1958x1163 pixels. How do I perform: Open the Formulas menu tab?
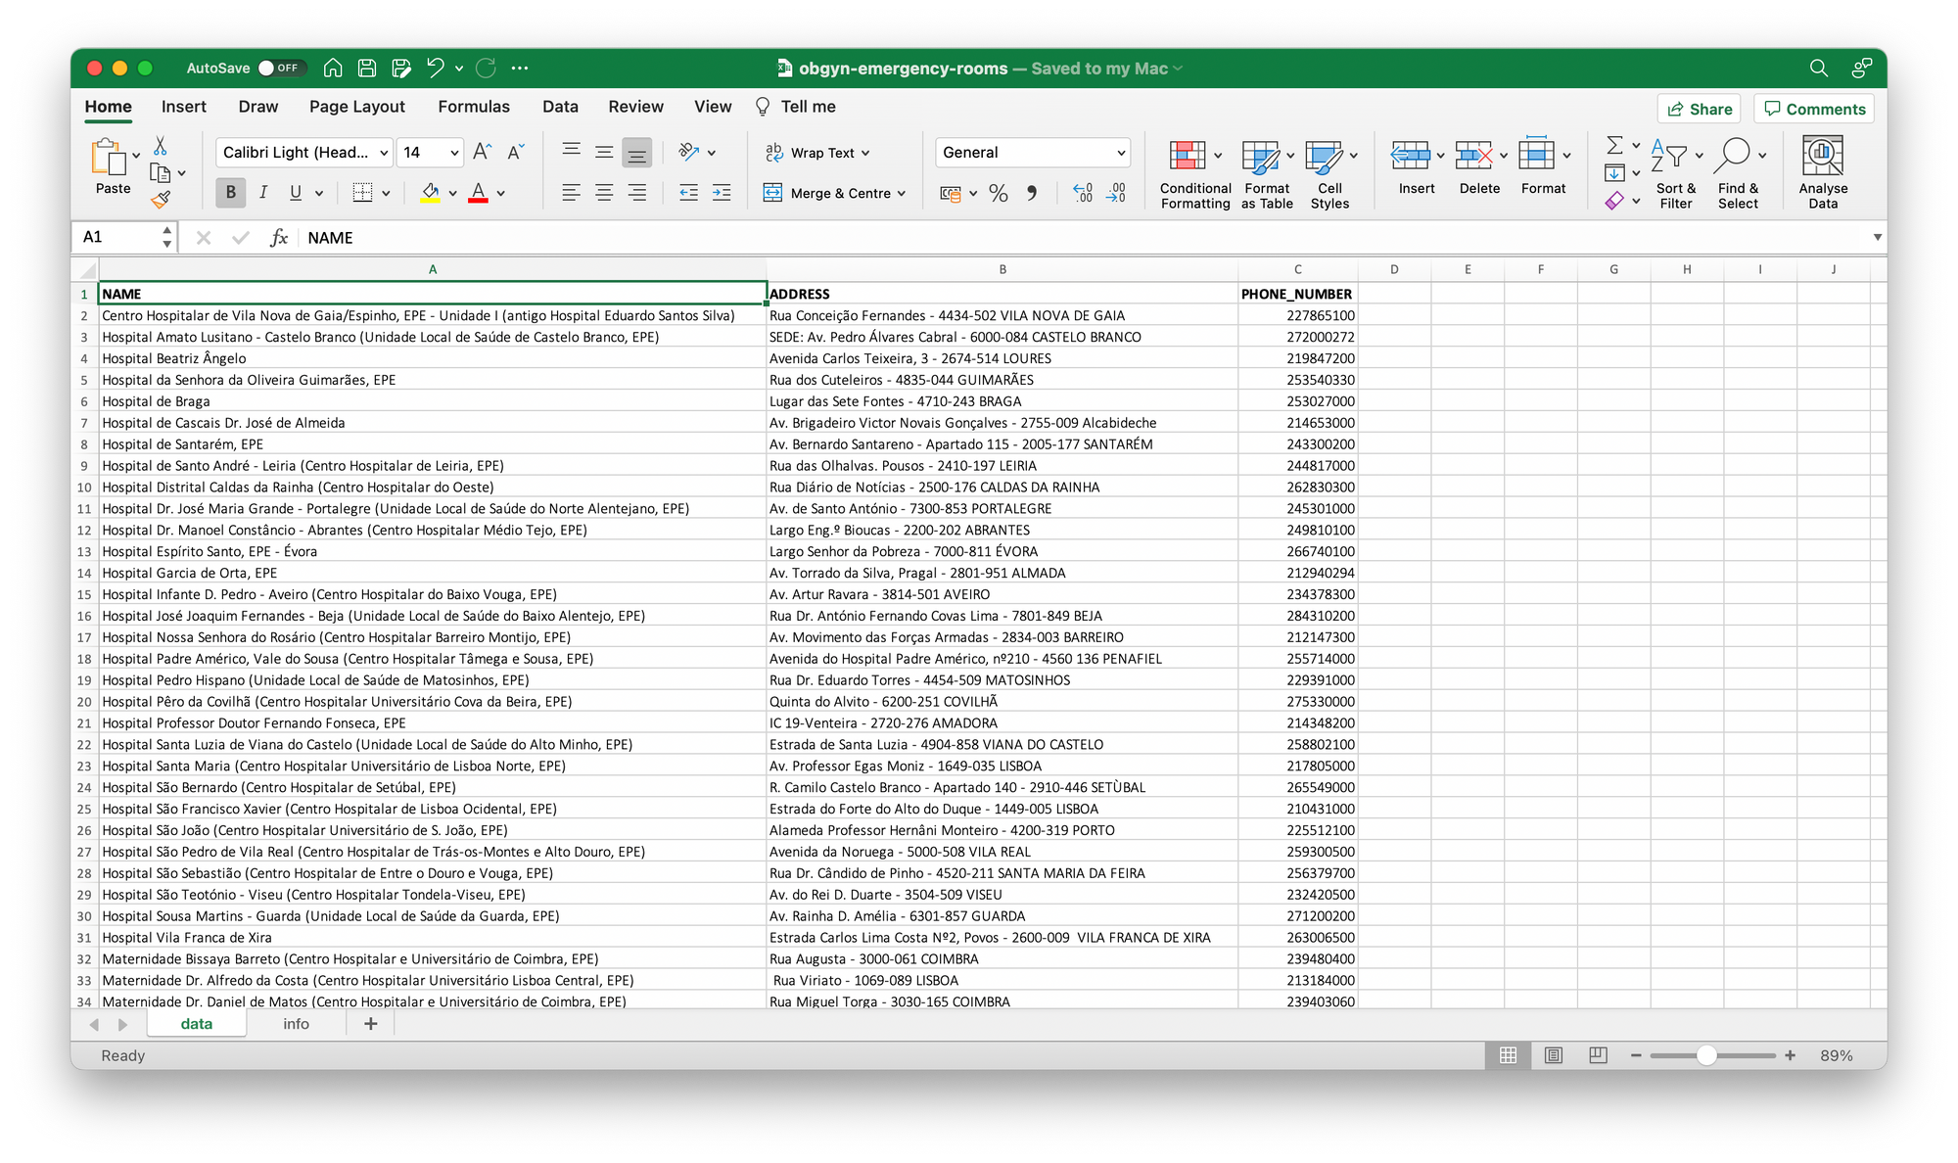[x=472, y=107]
